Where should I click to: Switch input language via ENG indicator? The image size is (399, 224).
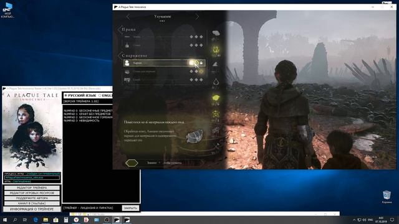point(370,220)
